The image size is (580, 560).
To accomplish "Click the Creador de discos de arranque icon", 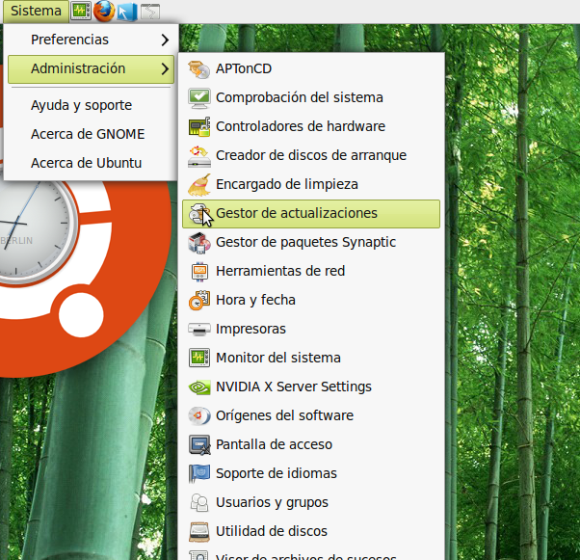I will (x=199, y=156).
